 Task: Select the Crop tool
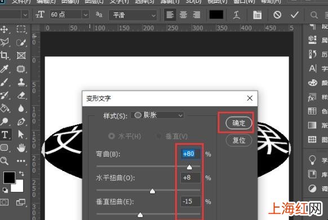coord(4,56)
